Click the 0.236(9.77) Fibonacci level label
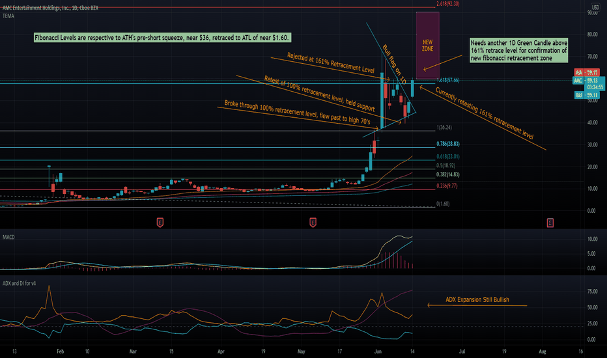The image size is (607, 358). click(447, 186)
